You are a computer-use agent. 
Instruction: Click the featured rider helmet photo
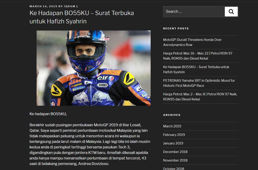[x=93, y=68]
